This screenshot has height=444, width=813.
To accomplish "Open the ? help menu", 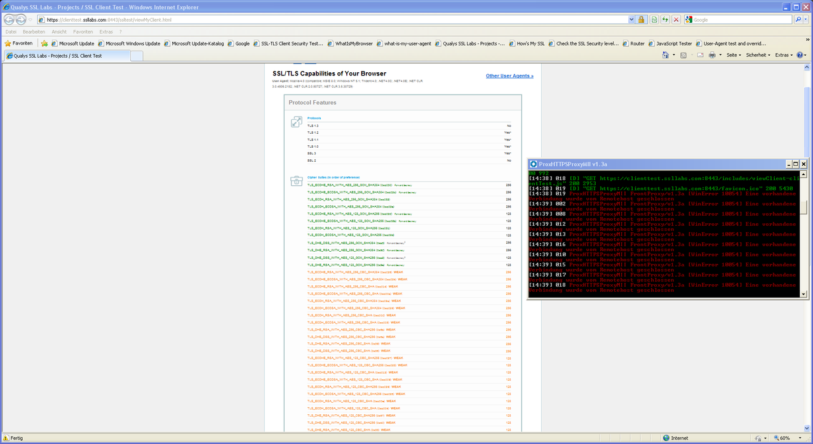I will pos(120,32).
